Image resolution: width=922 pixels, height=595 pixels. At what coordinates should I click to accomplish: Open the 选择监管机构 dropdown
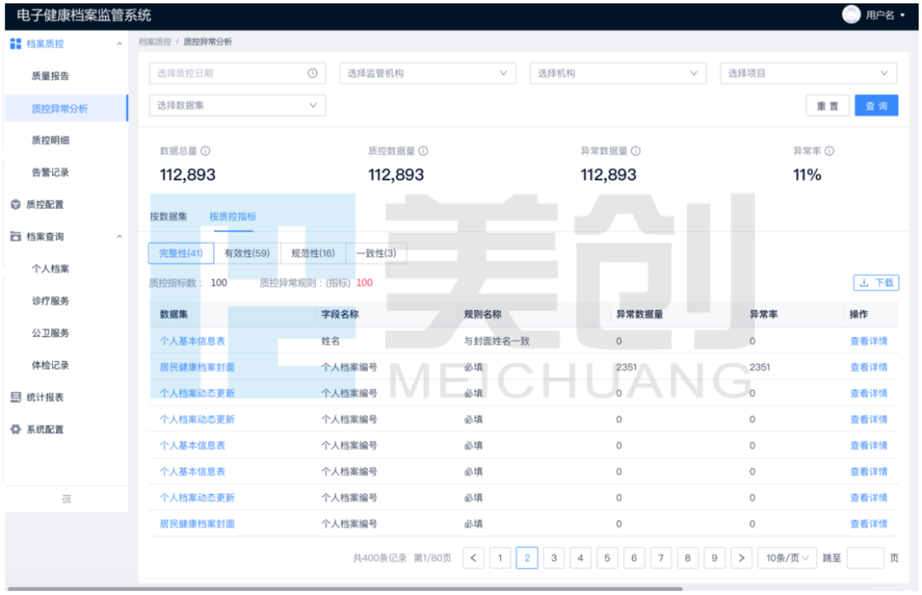428,73
